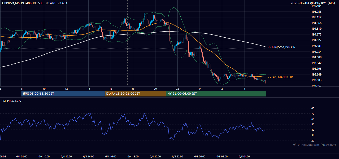Click price axis value 193.503
339x159 pixels.
click(x=316, y=80)
